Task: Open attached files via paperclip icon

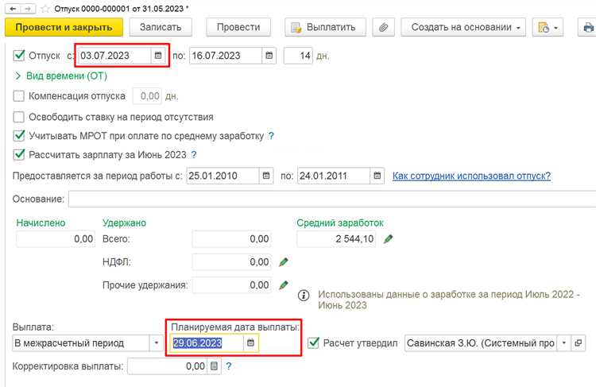Action: click(x=384, y=27)
